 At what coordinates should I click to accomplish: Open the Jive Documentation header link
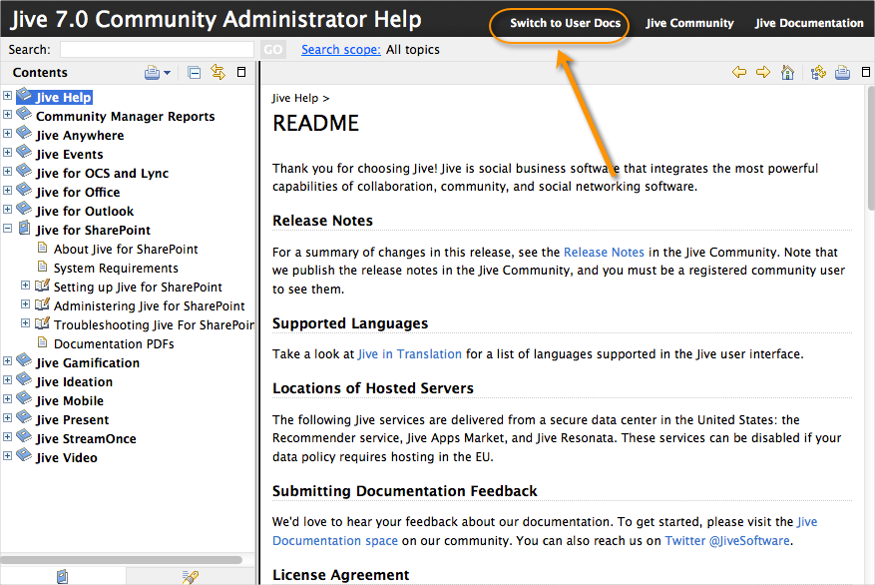tap(809, 23)
